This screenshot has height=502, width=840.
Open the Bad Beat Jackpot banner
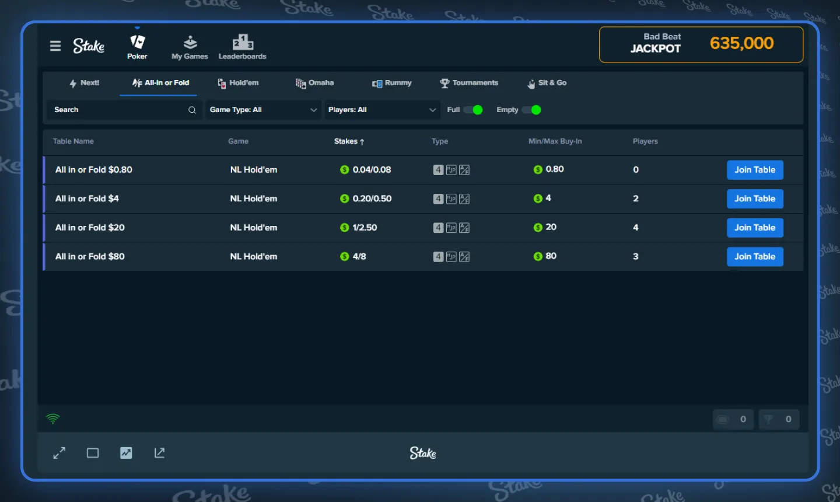tap(701, 44)
